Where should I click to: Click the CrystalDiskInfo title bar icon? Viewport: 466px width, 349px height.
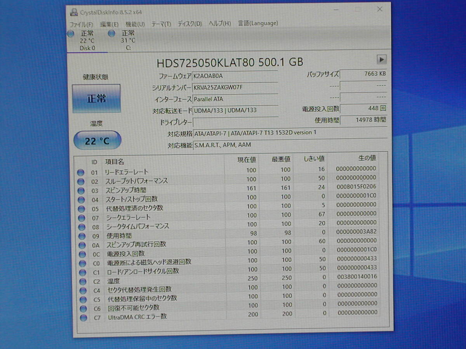(x=73, y=12)
